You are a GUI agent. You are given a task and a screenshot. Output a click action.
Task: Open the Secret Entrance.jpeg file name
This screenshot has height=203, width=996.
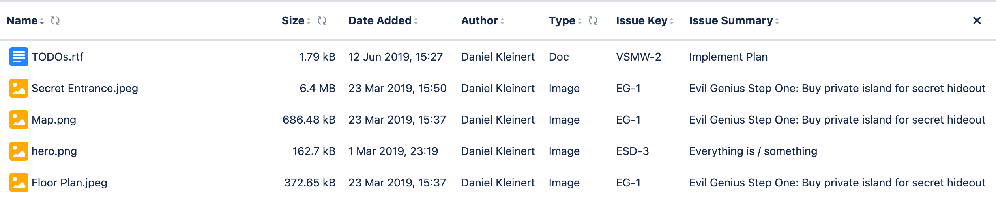[85, 88]
